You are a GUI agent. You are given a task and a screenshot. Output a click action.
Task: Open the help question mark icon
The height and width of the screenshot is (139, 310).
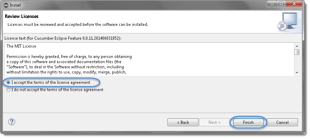point(12,122)
